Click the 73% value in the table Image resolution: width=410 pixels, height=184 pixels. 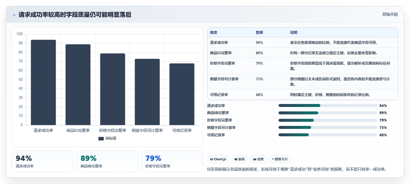259,79
